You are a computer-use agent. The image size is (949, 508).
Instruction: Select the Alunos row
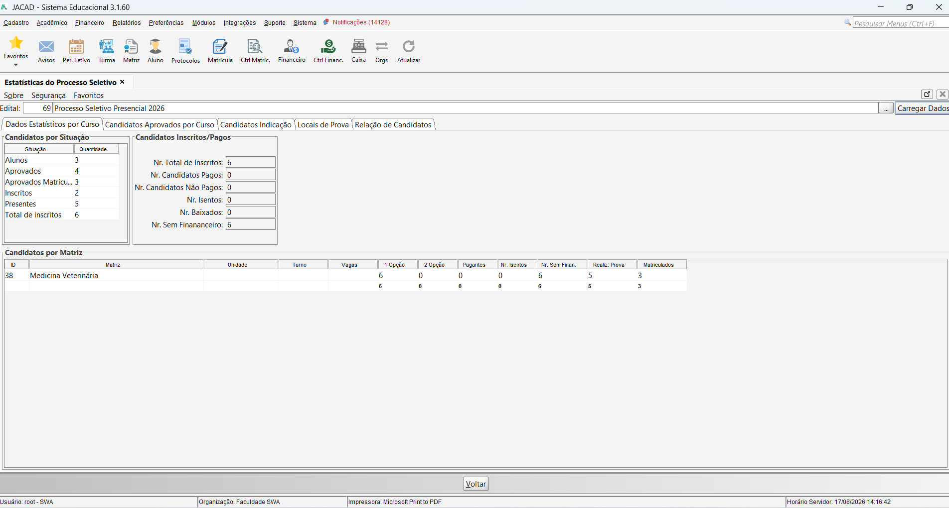pos(62,160)
